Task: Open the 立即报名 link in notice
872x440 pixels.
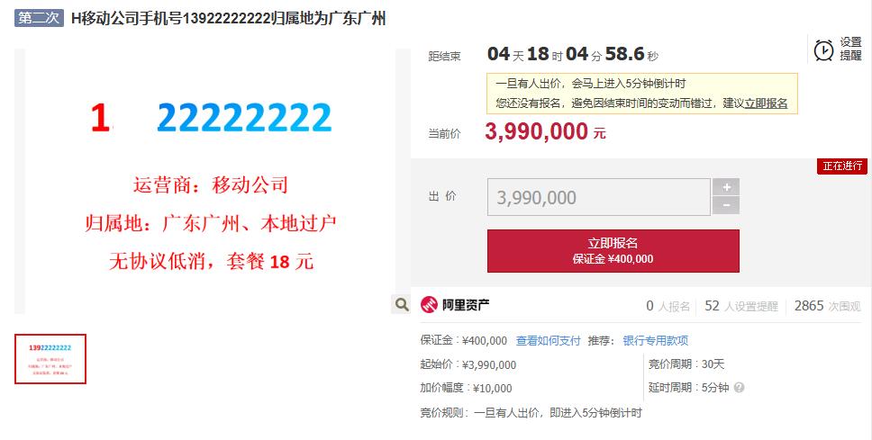Action: pos(766,103)
